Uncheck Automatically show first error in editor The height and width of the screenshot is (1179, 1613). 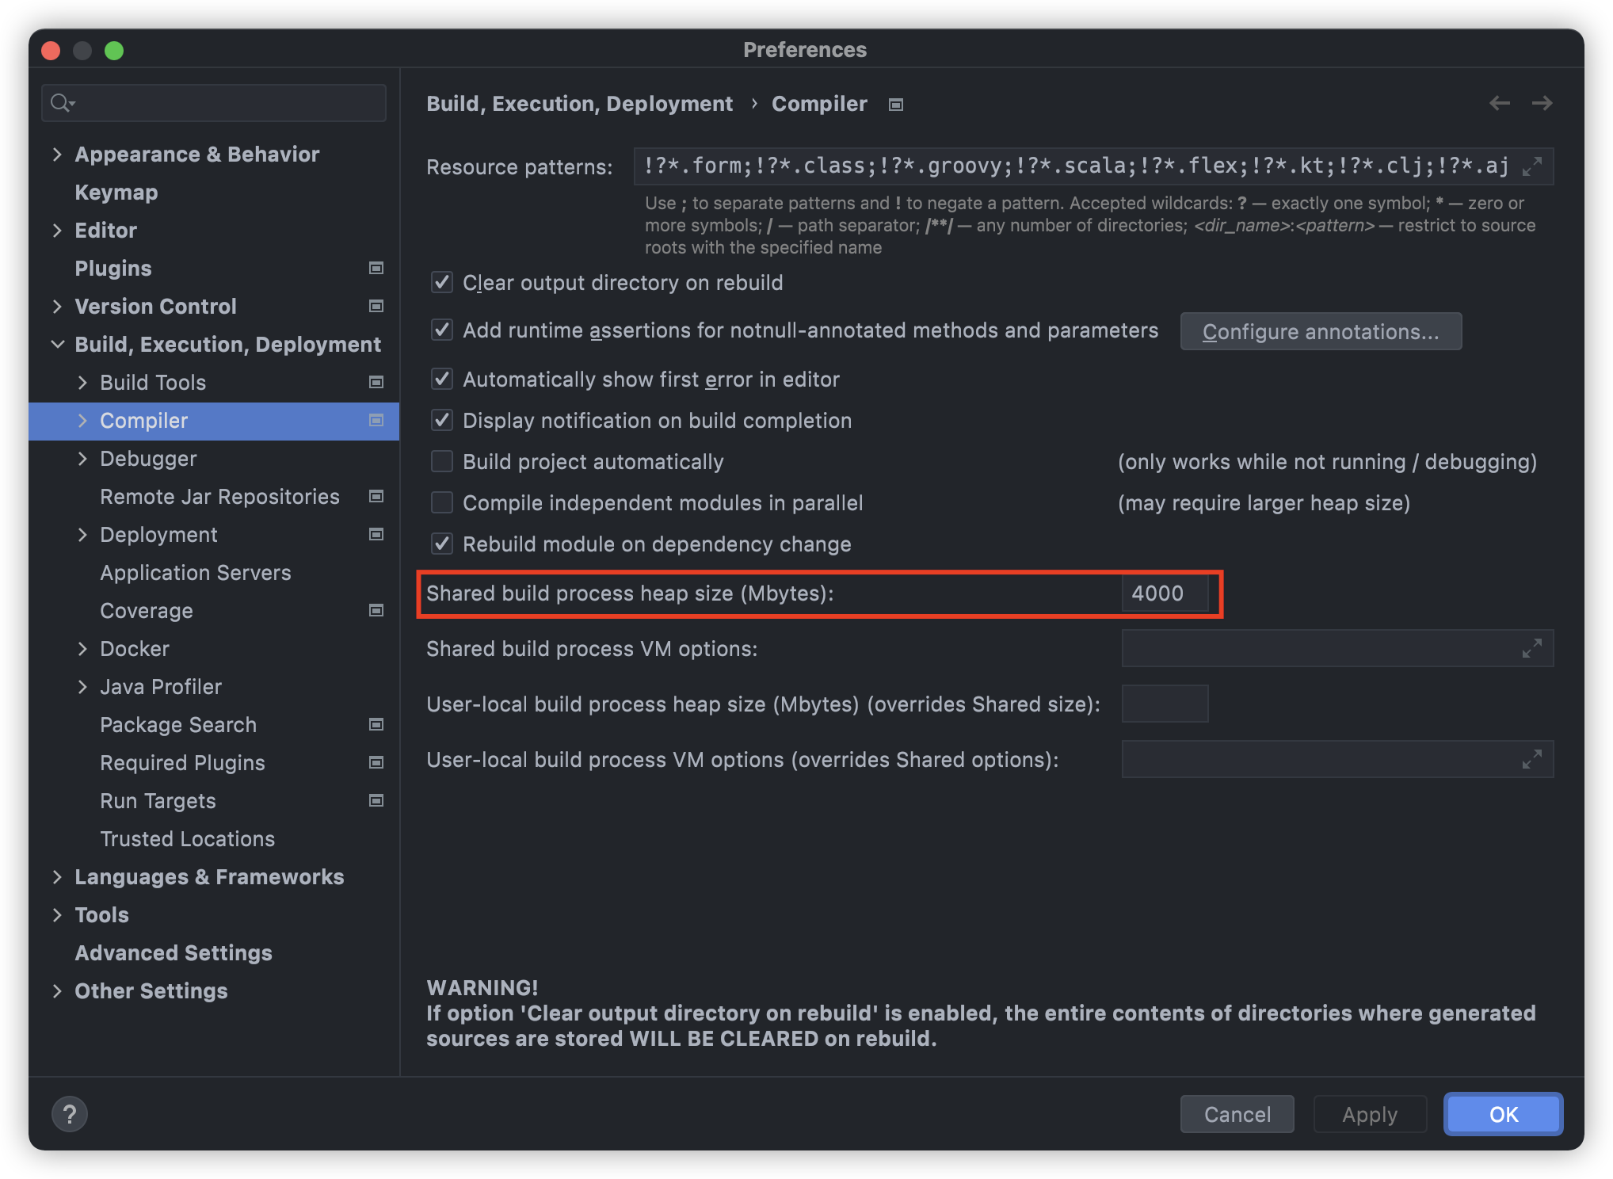pyautogui.click(x=442, y=379)
